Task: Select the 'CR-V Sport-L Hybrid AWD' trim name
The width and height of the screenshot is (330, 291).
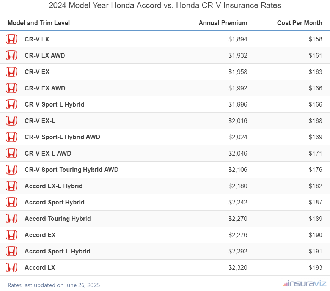Action: point(62,137)
